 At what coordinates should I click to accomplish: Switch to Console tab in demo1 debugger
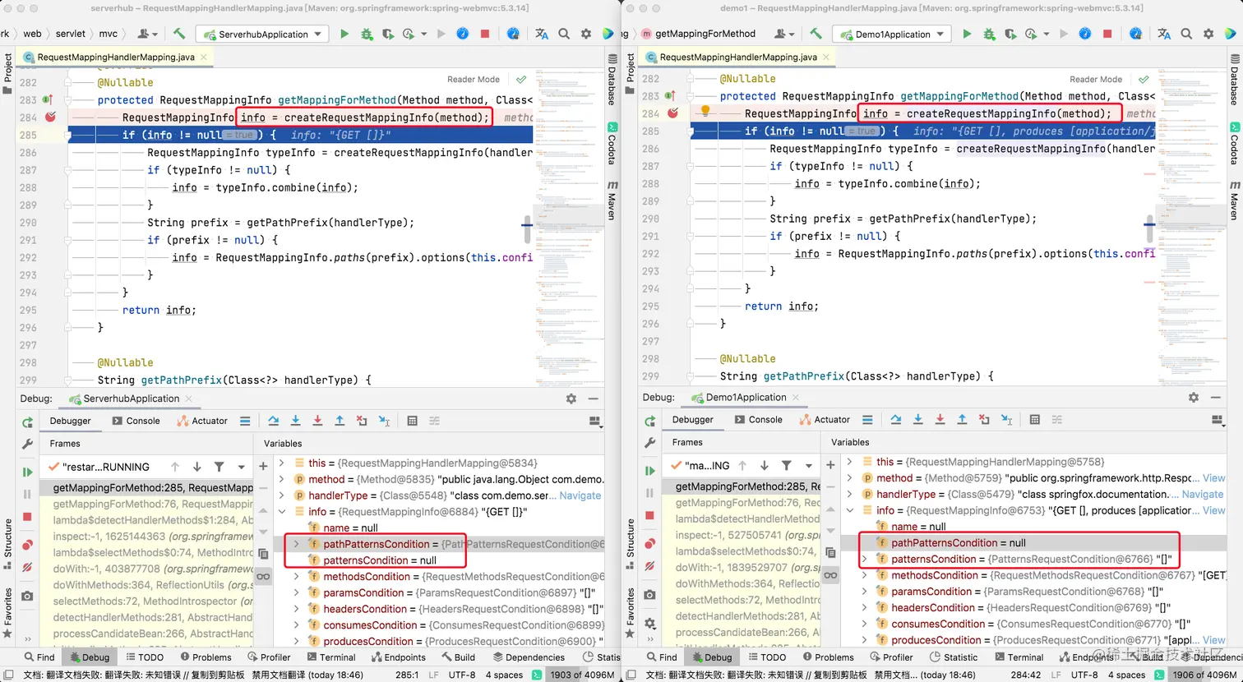(757, 420)
